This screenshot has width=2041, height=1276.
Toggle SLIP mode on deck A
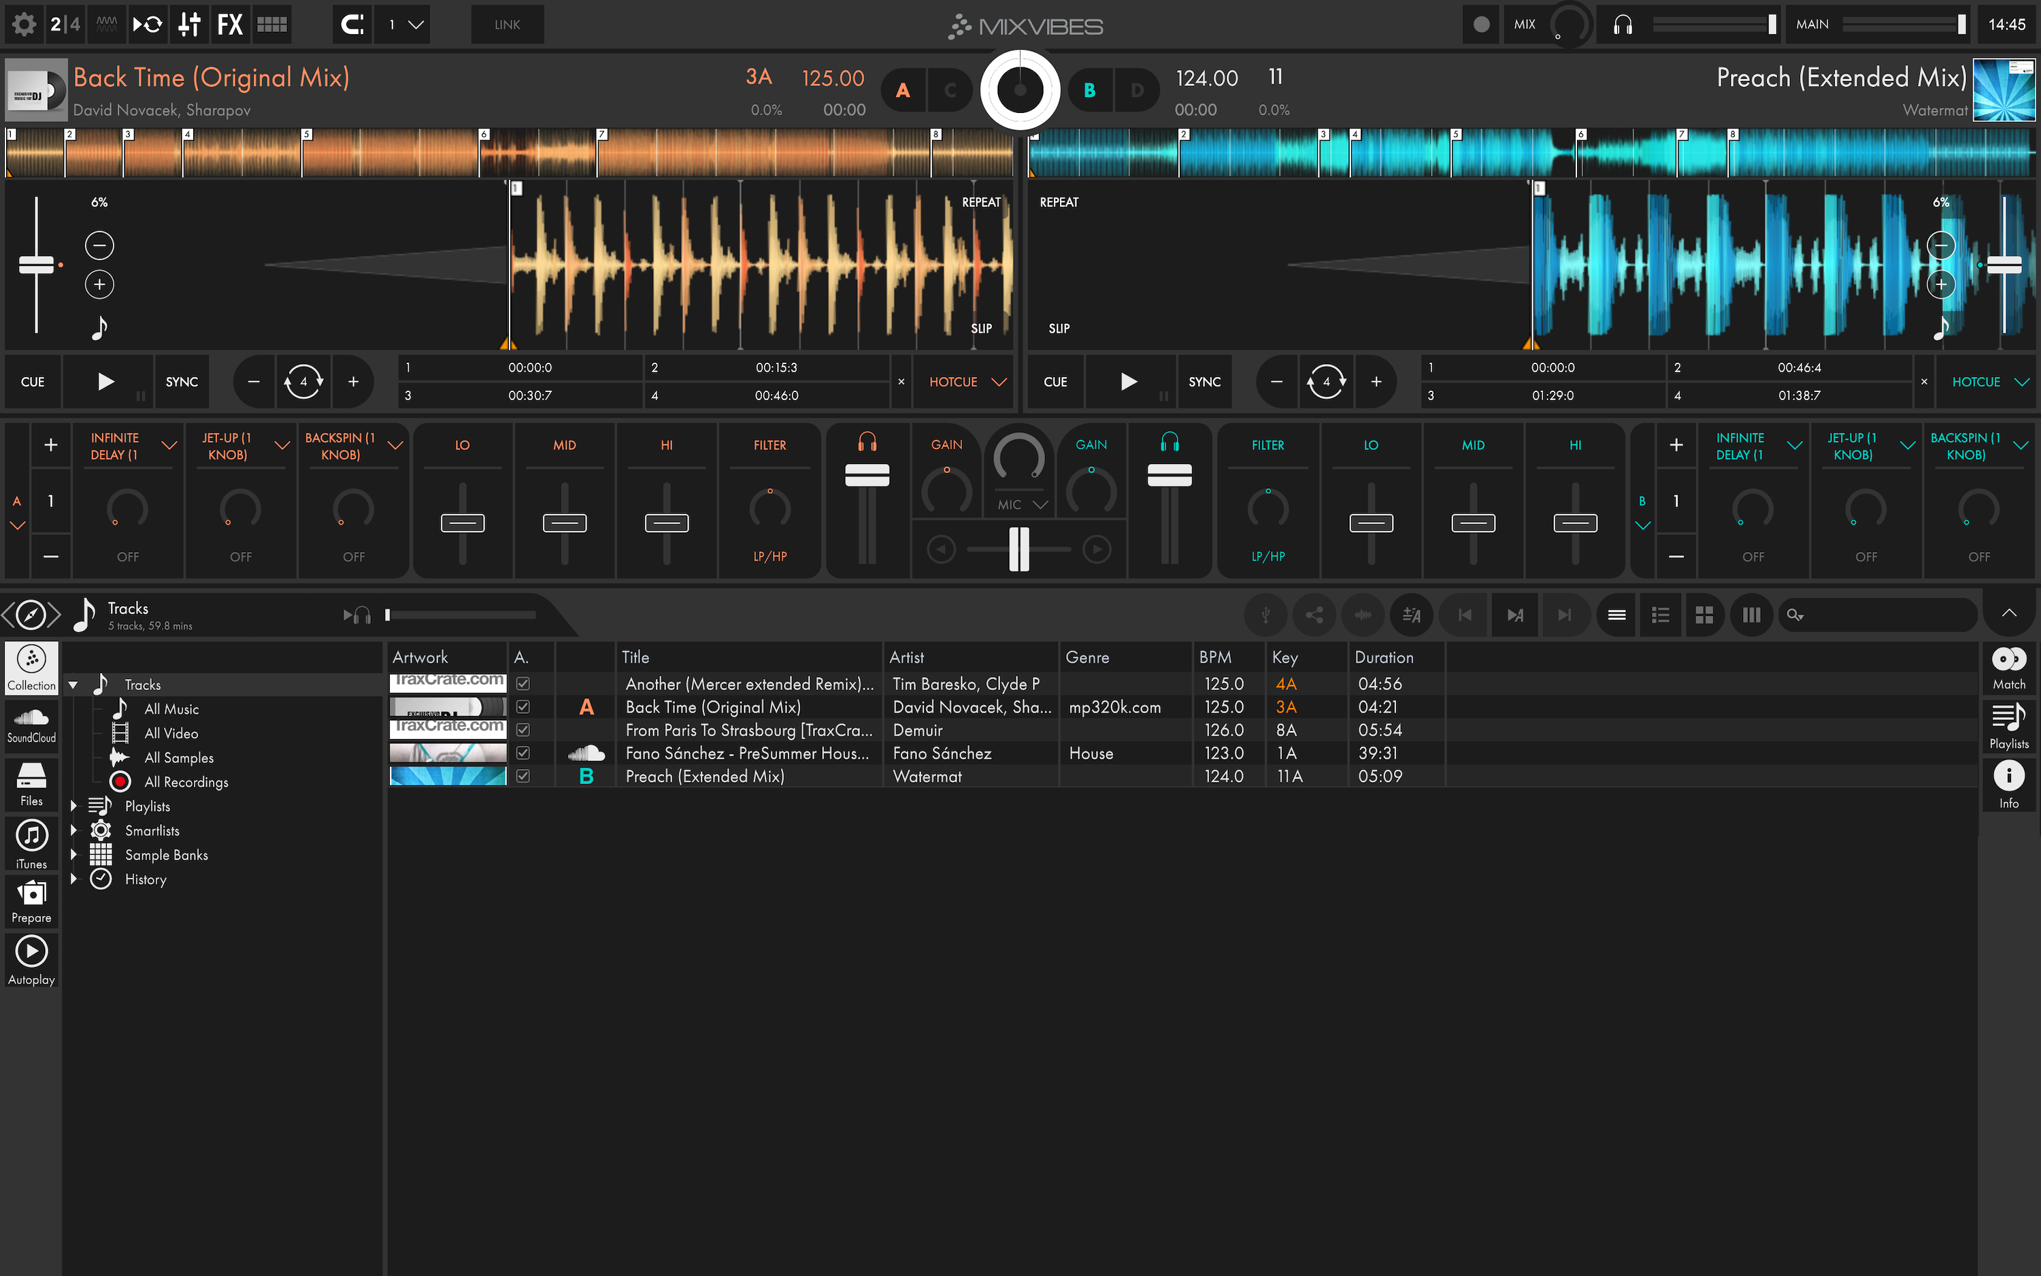click(x=981, y=328)
